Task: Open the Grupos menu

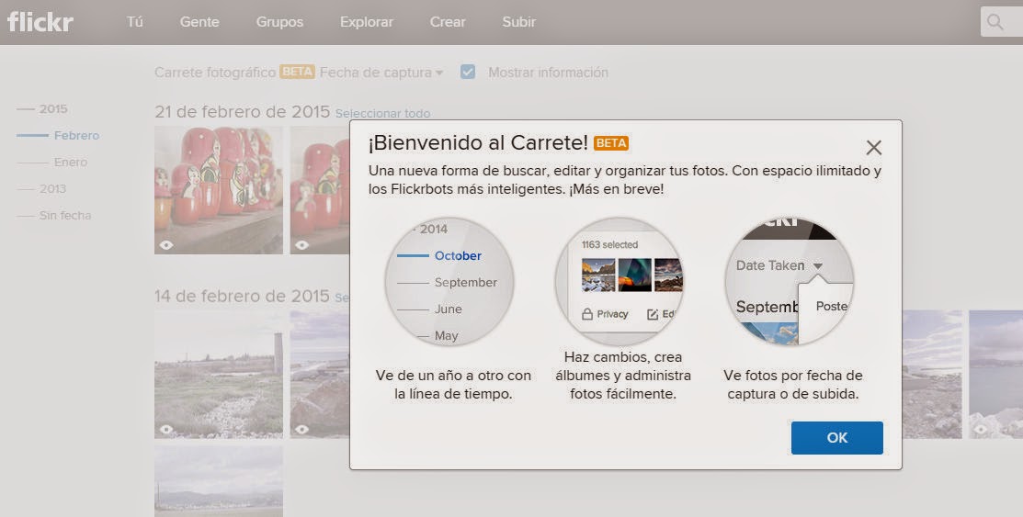Action: tap(279, 21)
